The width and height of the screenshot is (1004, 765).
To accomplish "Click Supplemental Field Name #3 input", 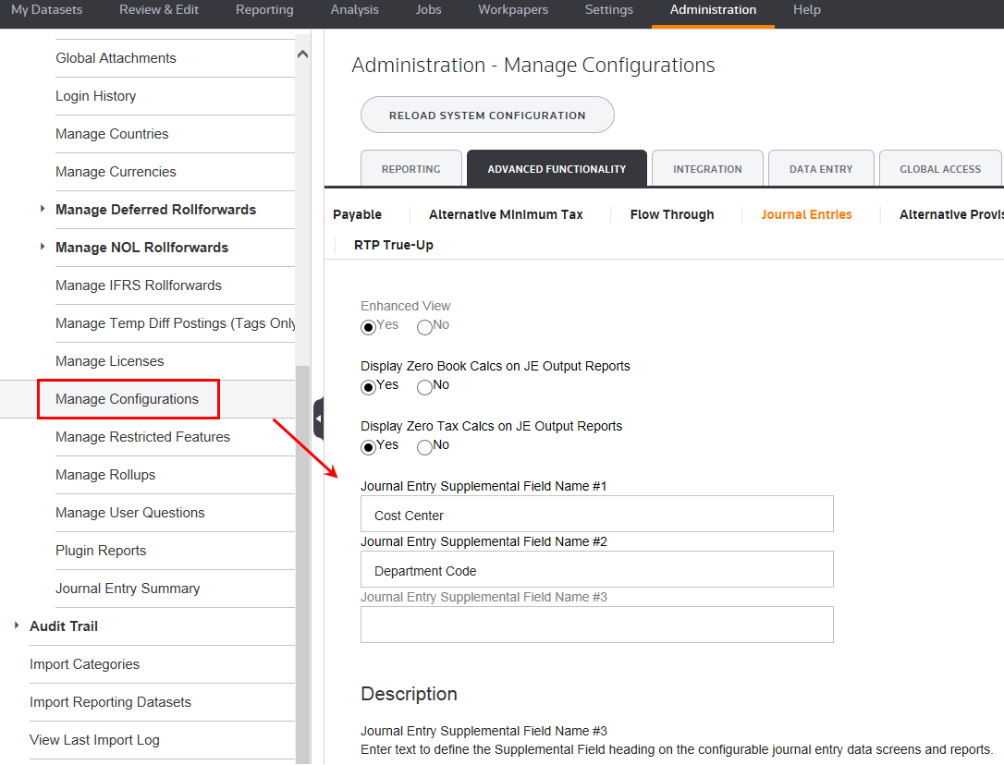I will pos(596,625).
